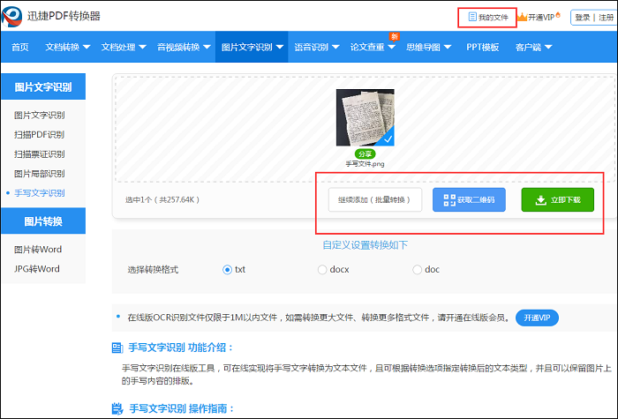618x419 pixels.
Task: Click the 登录 link
Action: (582, 18)
